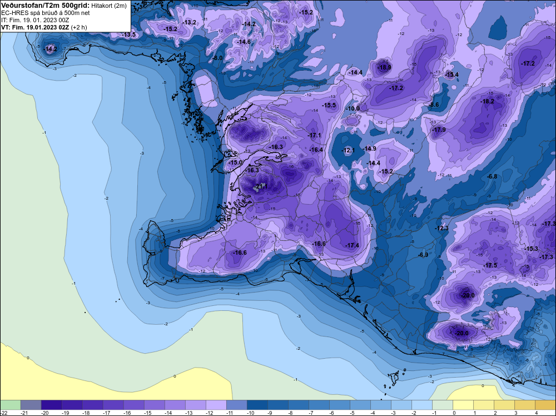
Task: Click the blue legend swatch labeled -6
Action: (x=339, y=405)
